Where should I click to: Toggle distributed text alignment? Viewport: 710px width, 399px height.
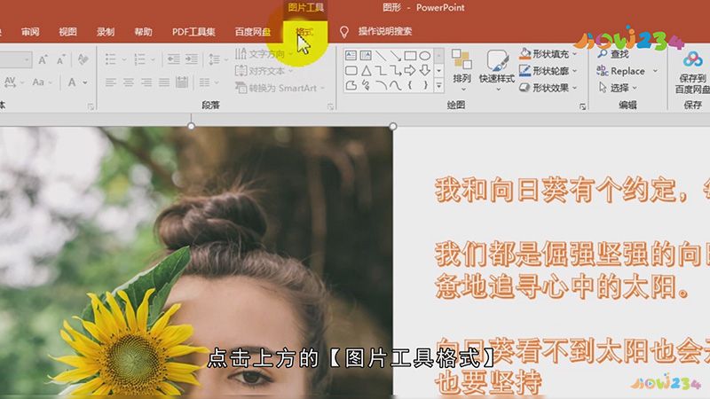point(182,82)
